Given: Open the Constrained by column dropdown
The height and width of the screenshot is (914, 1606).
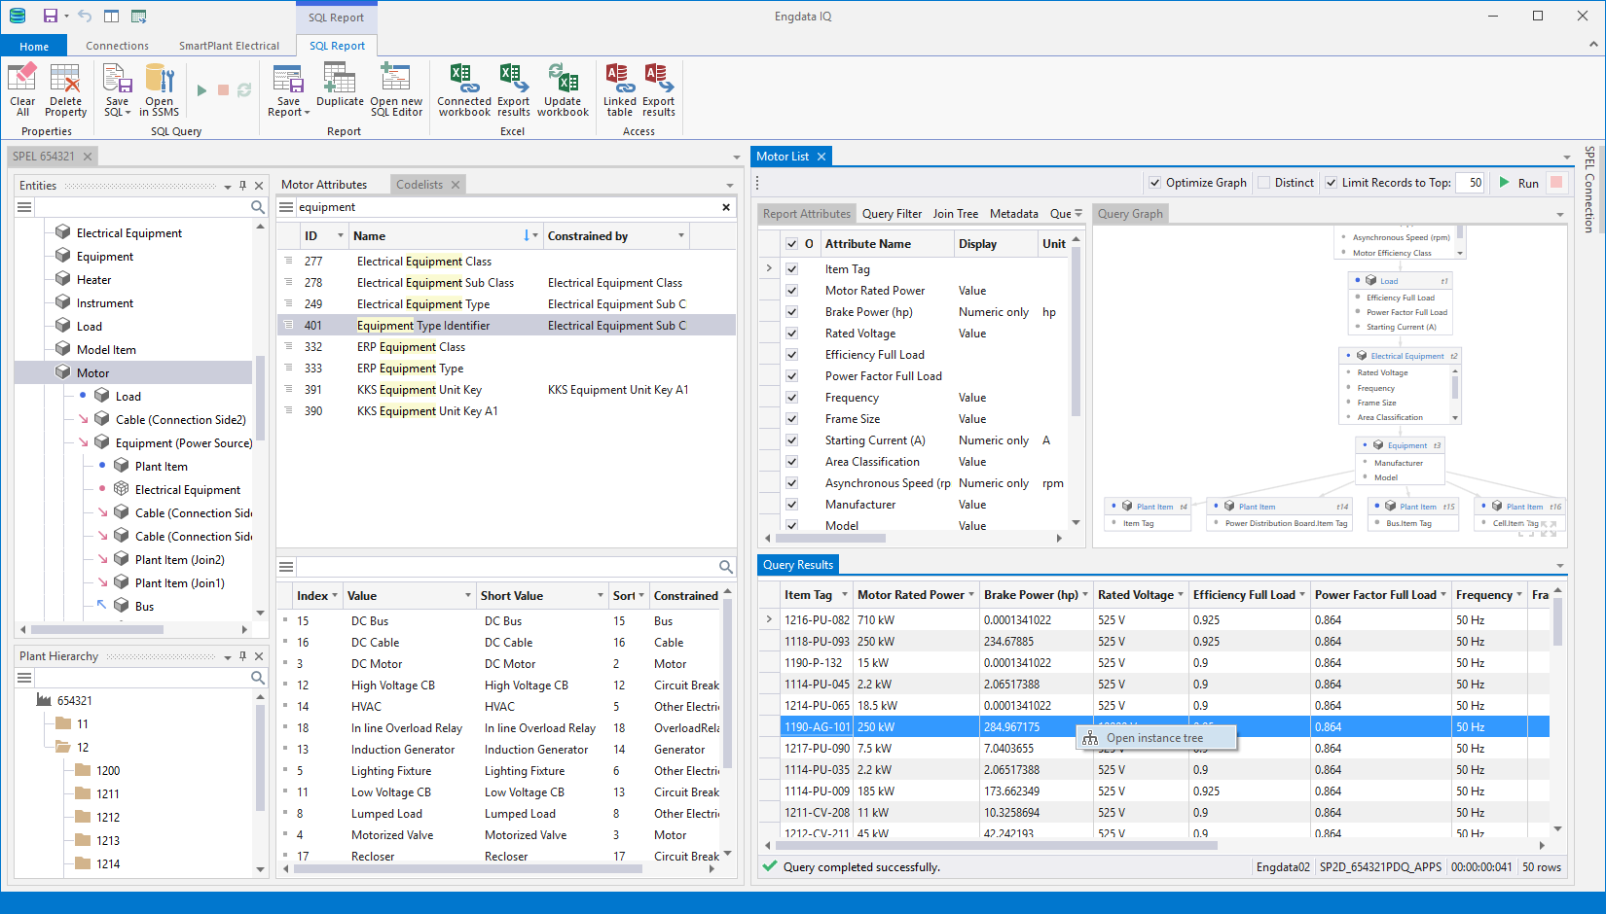Looking at the screenshot, I should [x=681, y=236].
